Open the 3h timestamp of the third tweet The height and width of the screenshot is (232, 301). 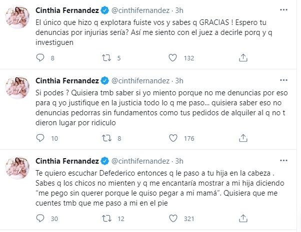pos(179,160)
